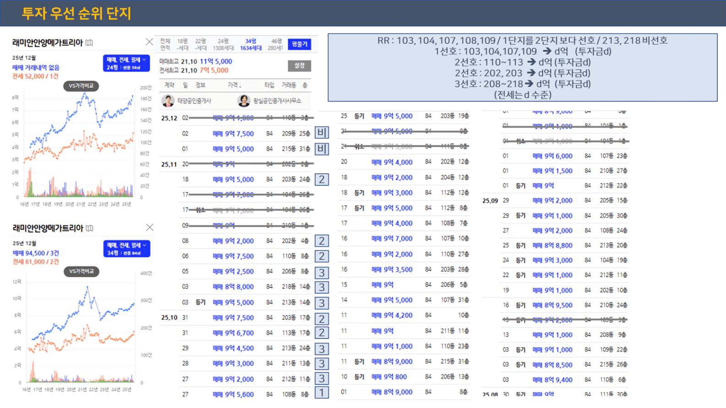Close the top 24평 chart panel

(x=149, y=42)
